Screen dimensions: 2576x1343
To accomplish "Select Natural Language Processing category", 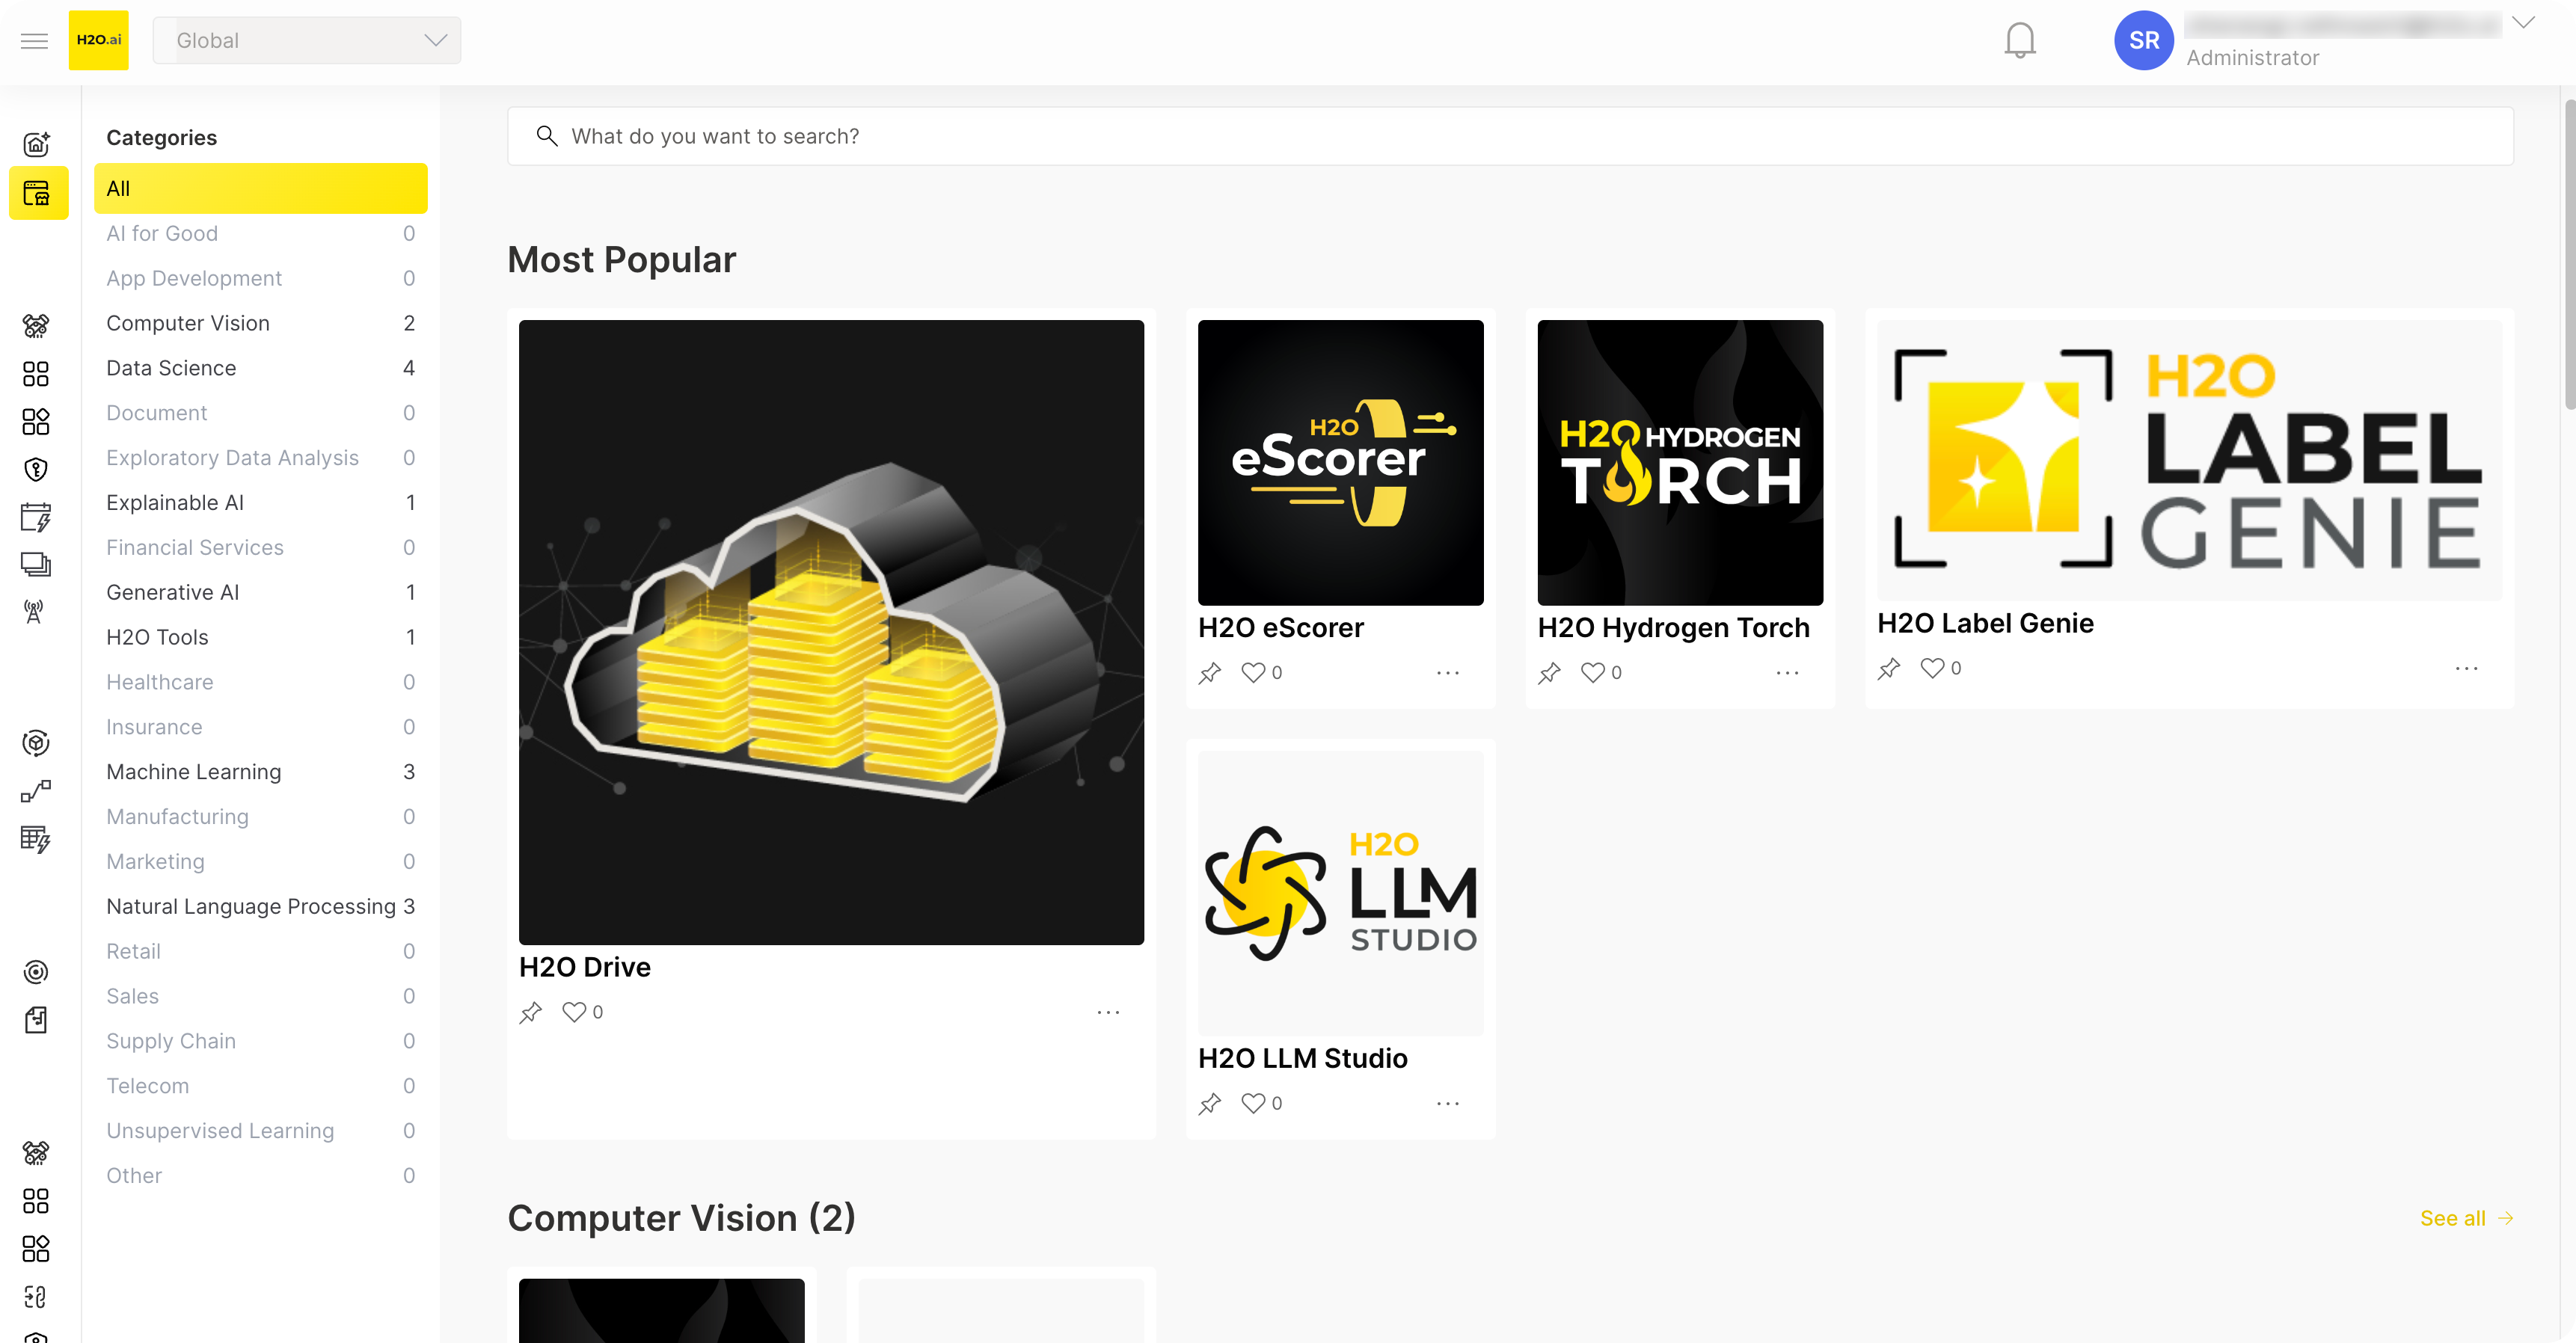I will [260, 906].
